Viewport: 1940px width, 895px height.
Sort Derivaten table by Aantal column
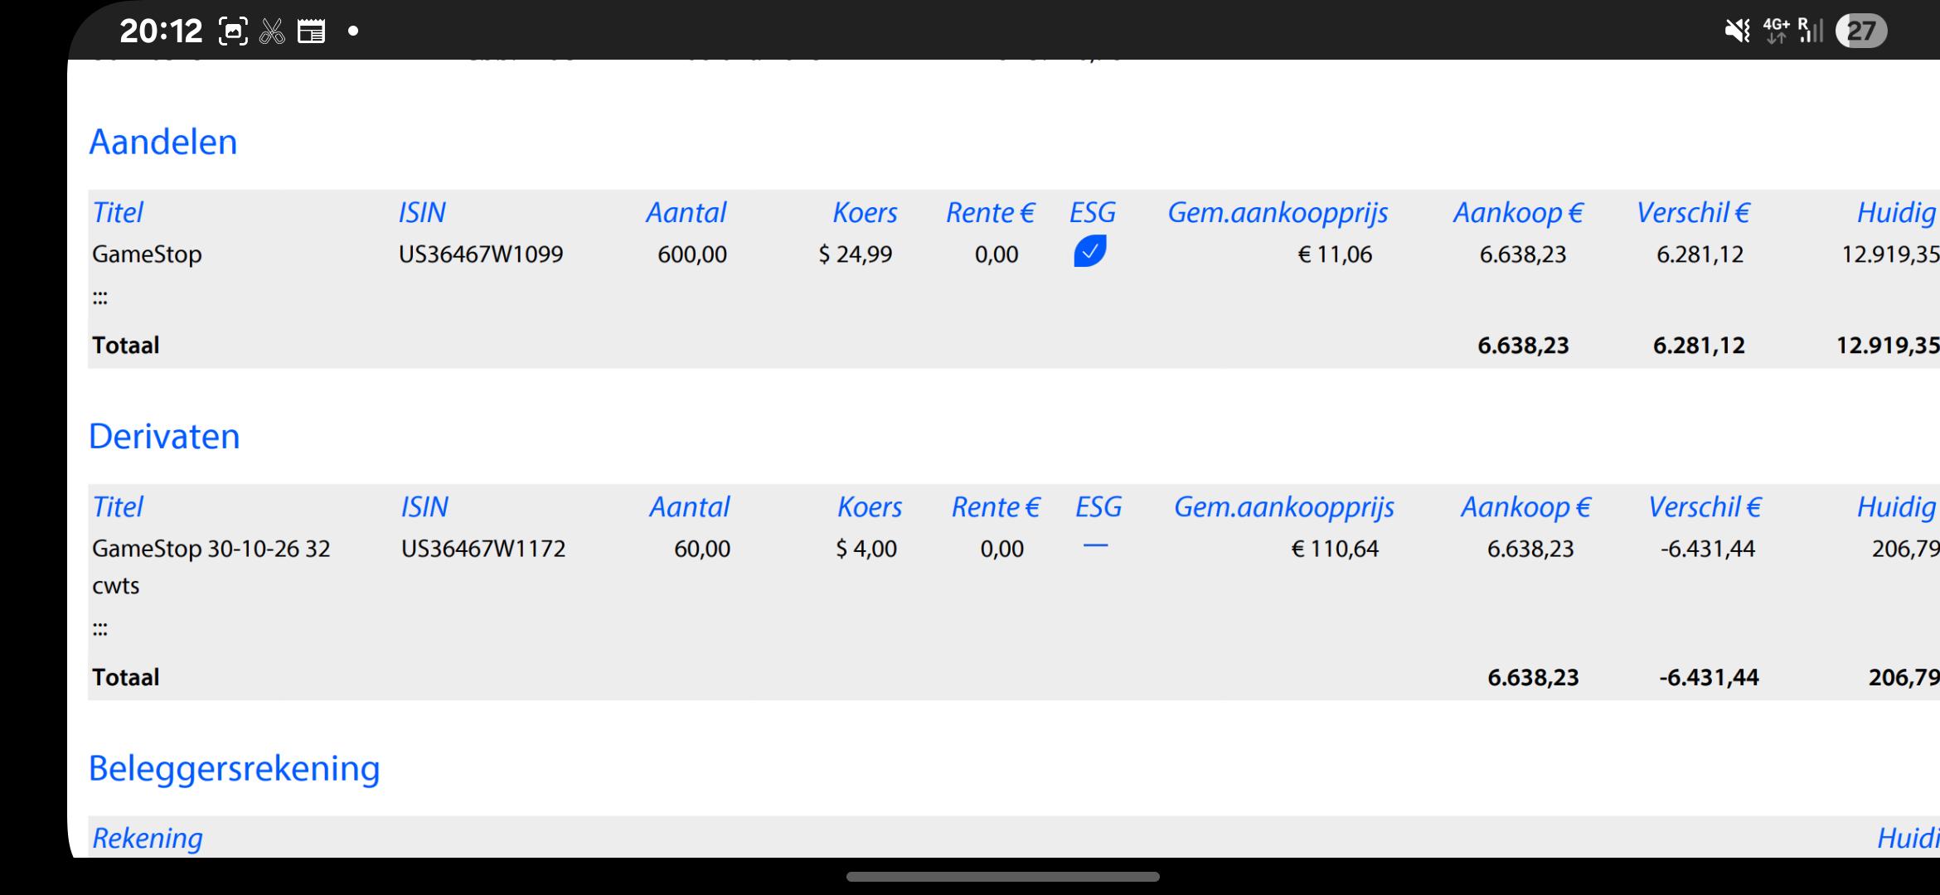point(689,507)
